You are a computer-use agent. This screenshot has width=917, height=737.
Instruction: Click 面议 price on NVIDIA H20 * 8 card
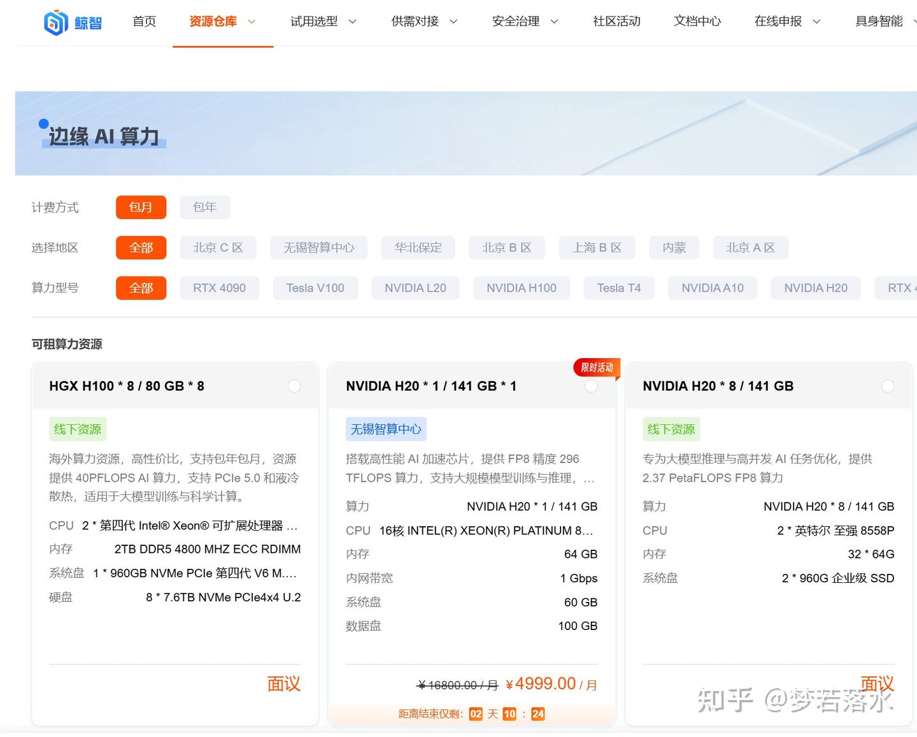coord(878,684)
